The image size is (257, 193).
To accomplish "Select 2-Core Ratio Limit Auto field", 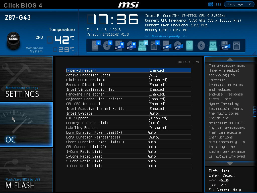I will 152,156.
